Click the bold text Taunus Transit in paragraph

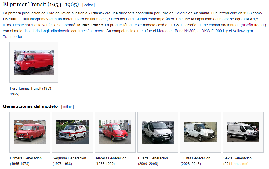(90, 25)
